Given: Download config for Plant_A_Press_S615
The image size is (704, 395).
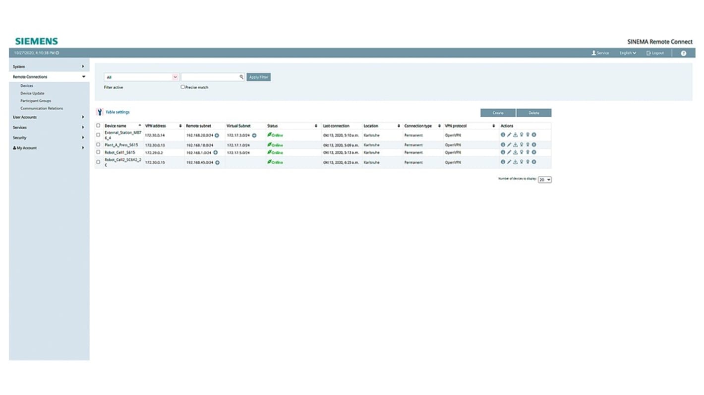Looking at the screenshot, I should (x=515, y=145).
